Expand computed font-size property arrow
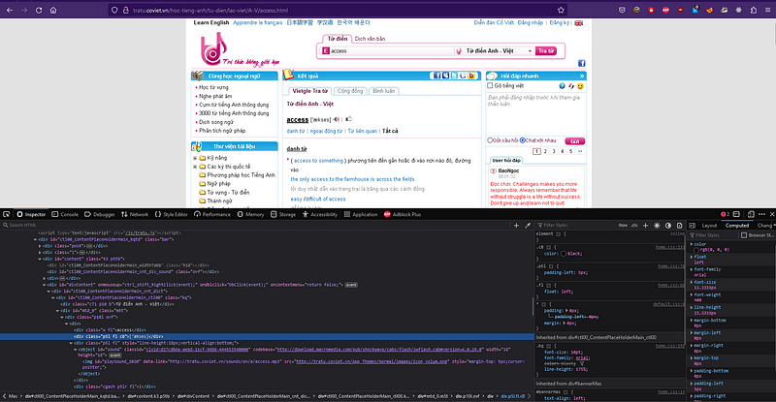Image resolution: width=776 pixels, height=402 pixels. 692,282
